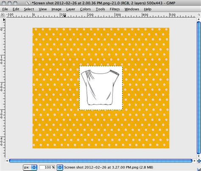Viewport: 201px width, 171px height.
Task: Click the vertical scrollbar thumb
Action: 198,88
